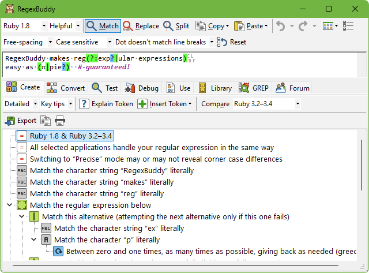Click the list view icon at toolbar end
This screenshot has width=369, height=273.
tap(348, 26)
